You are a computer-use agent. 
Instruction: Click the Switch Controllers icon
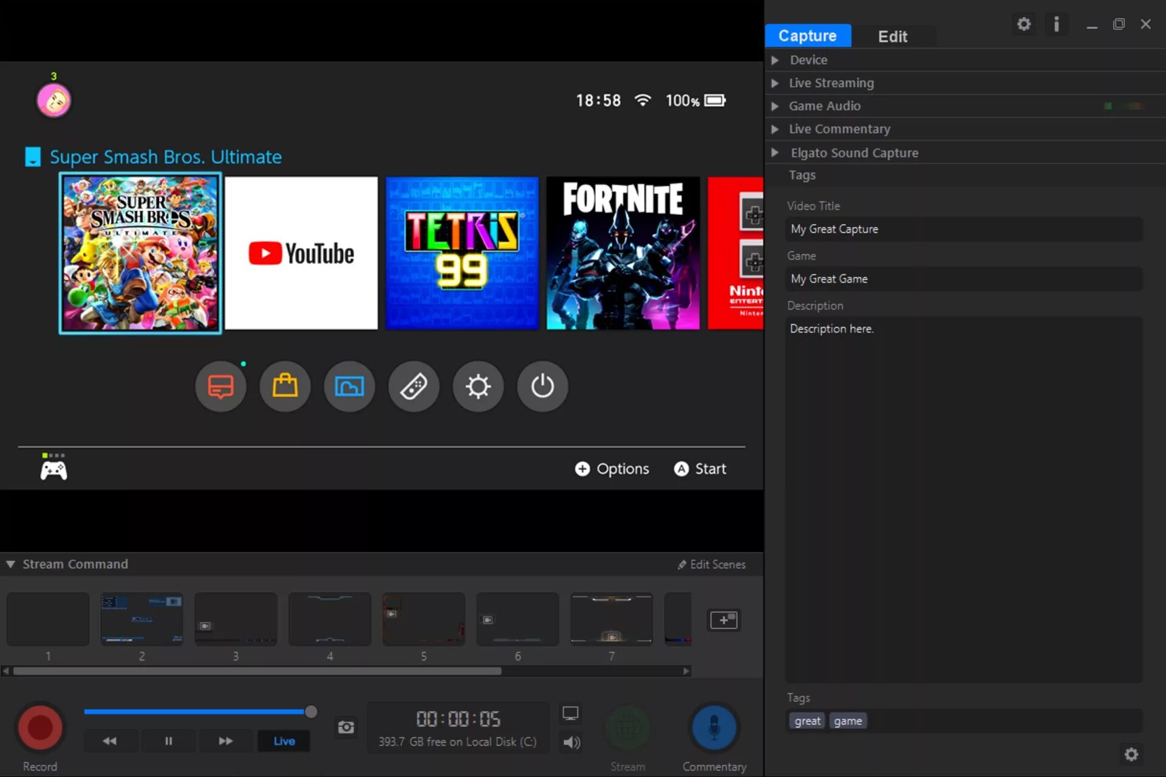coord(414,386)
